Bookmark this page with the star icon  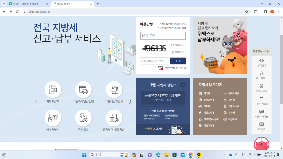coord(246,12)
